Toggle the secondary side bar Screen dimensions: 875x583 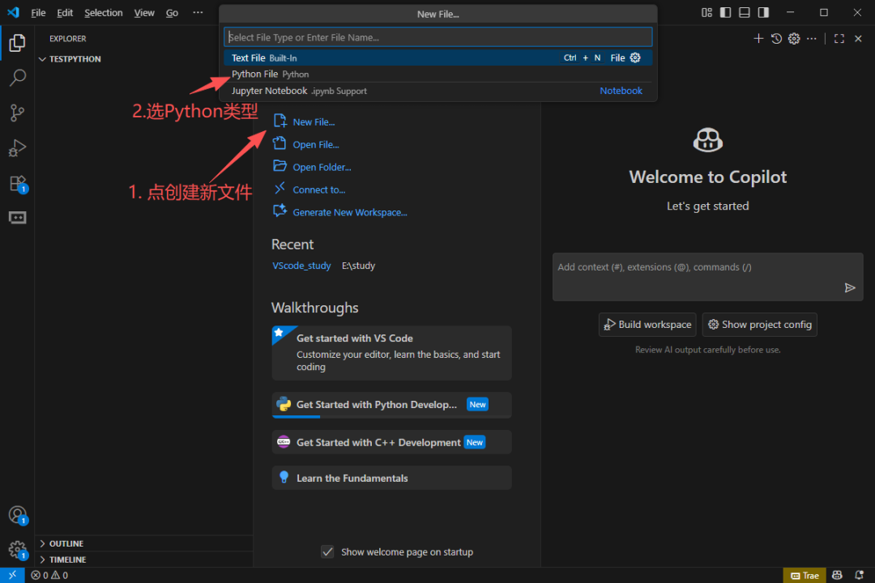click(x=763, y=12)
